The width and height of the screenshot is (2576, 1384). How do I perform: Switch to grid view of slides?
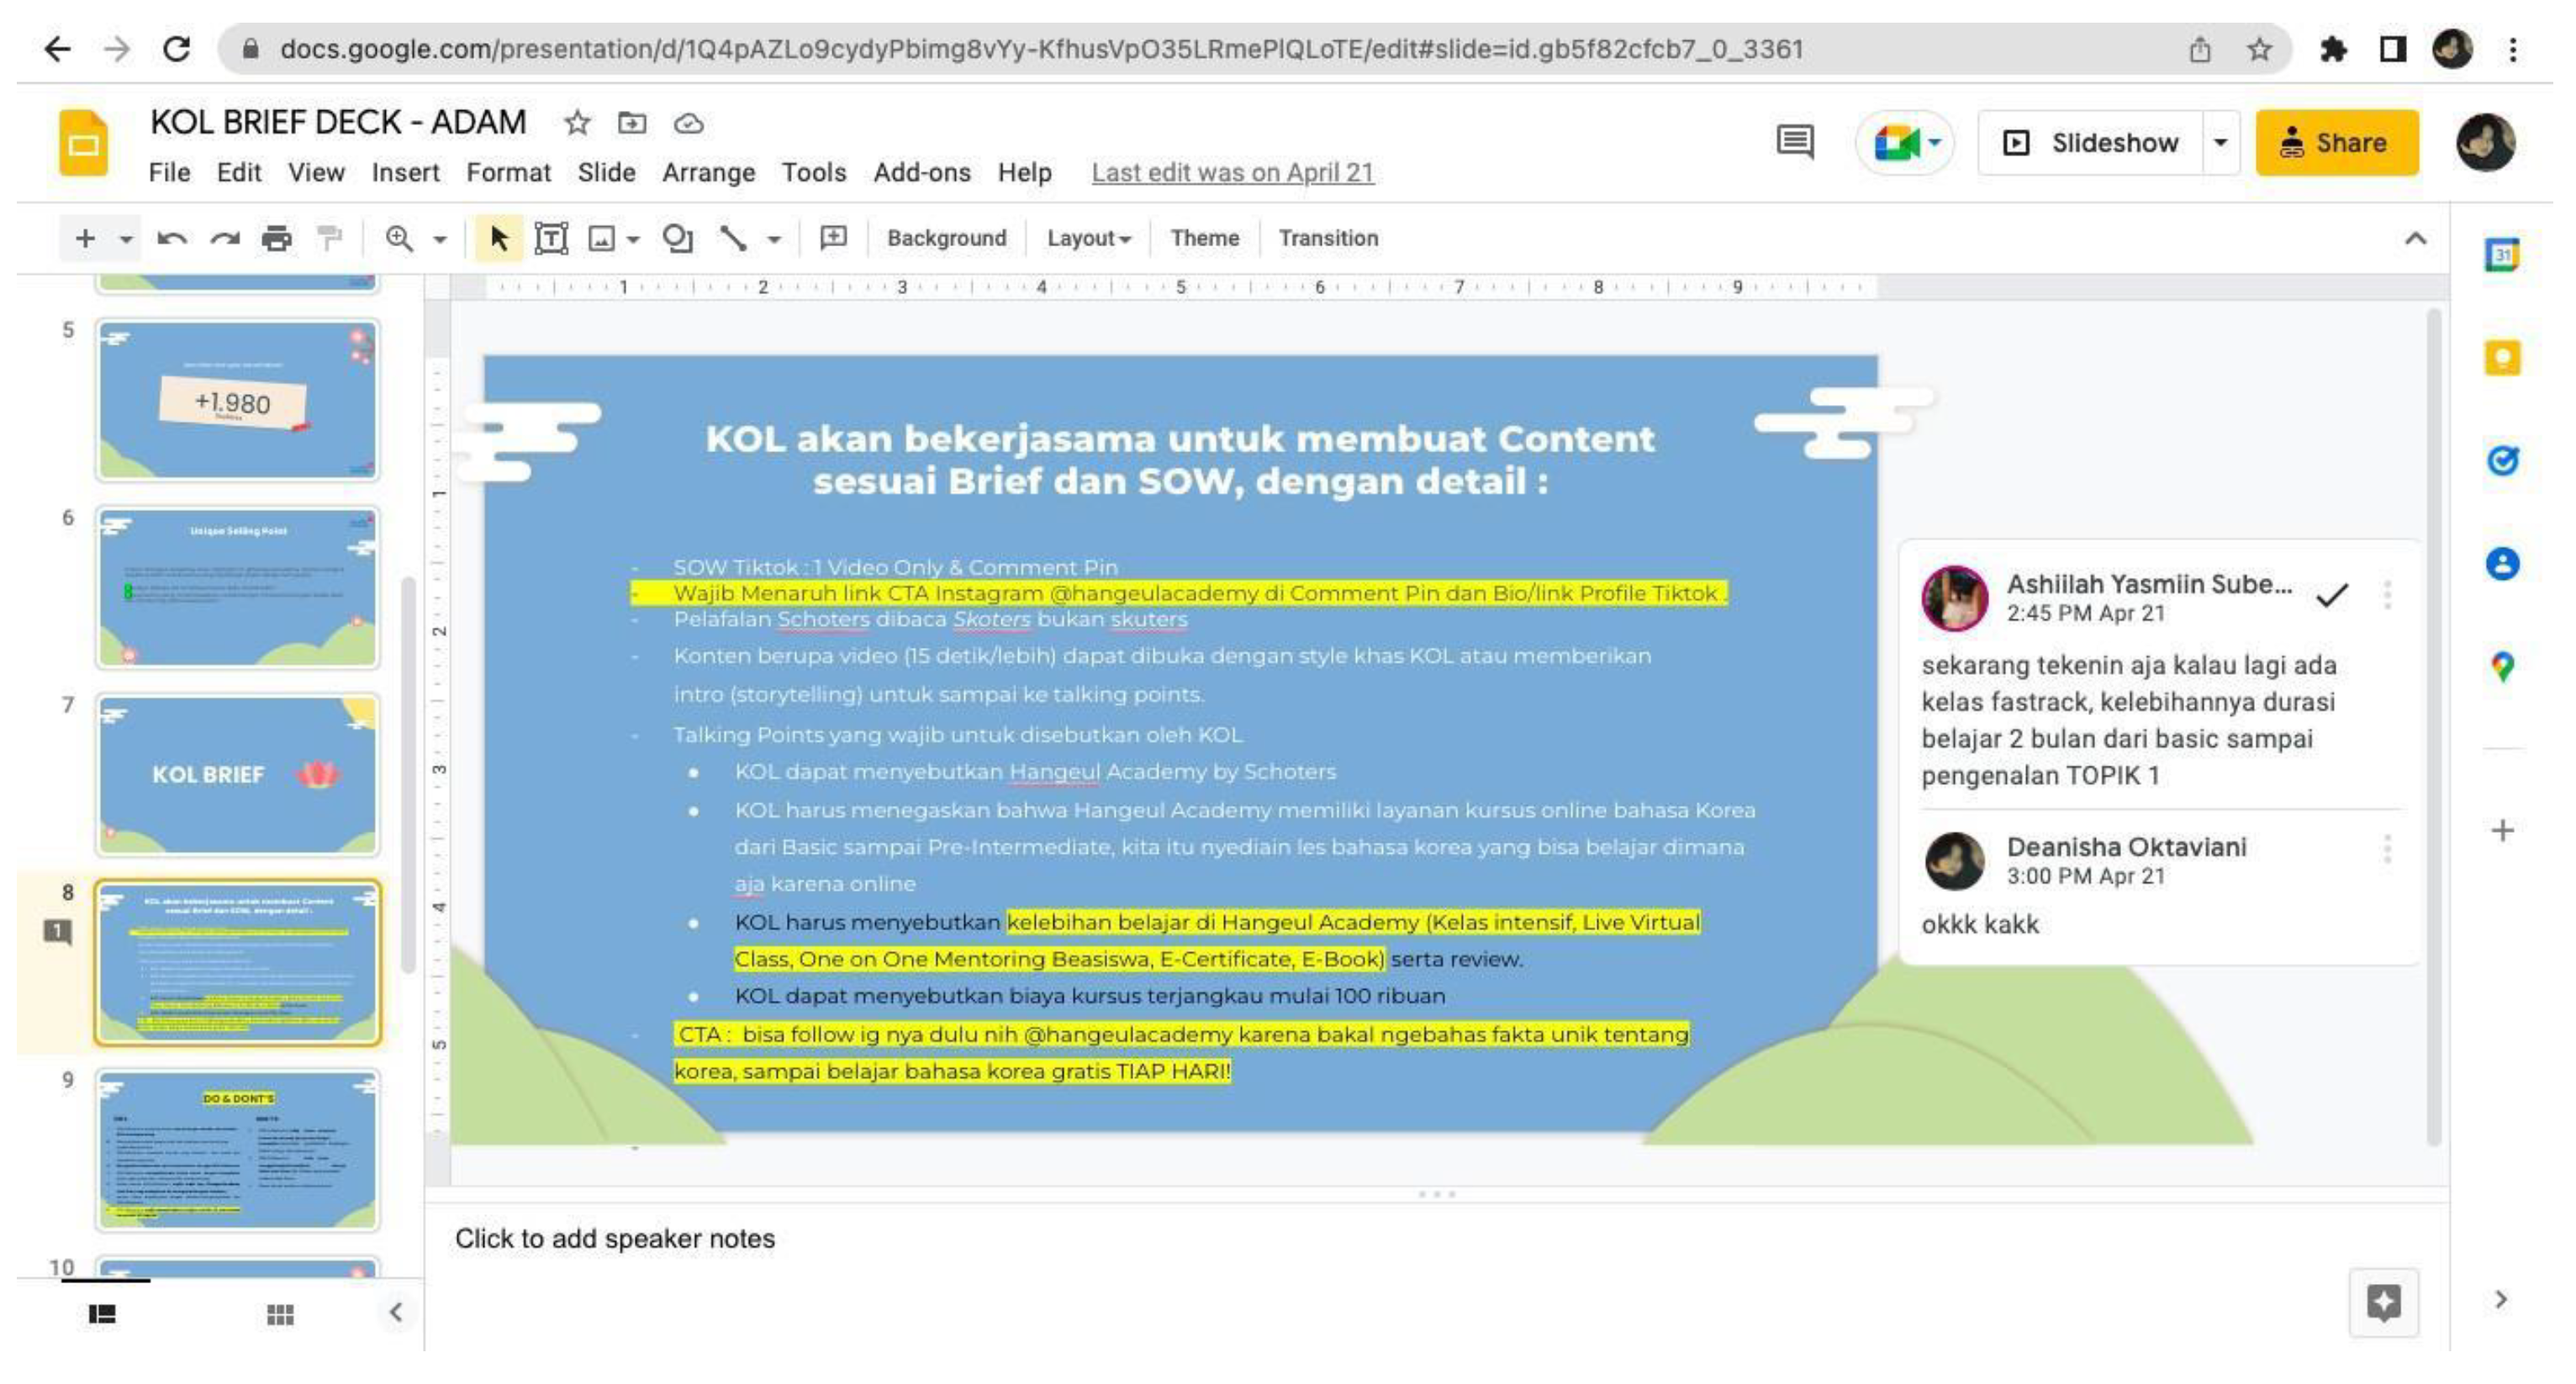[x=280, y=1313]
